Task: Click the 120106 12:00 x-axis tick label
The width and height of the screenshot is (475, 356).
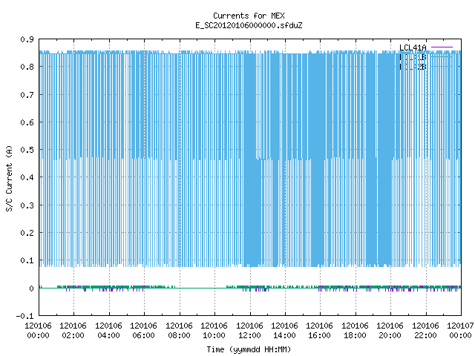Action: click(x=249, y=331)
